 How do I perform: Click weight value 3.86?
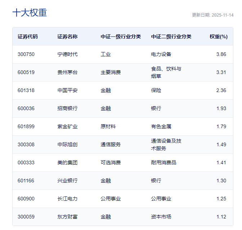coord(221,54)
